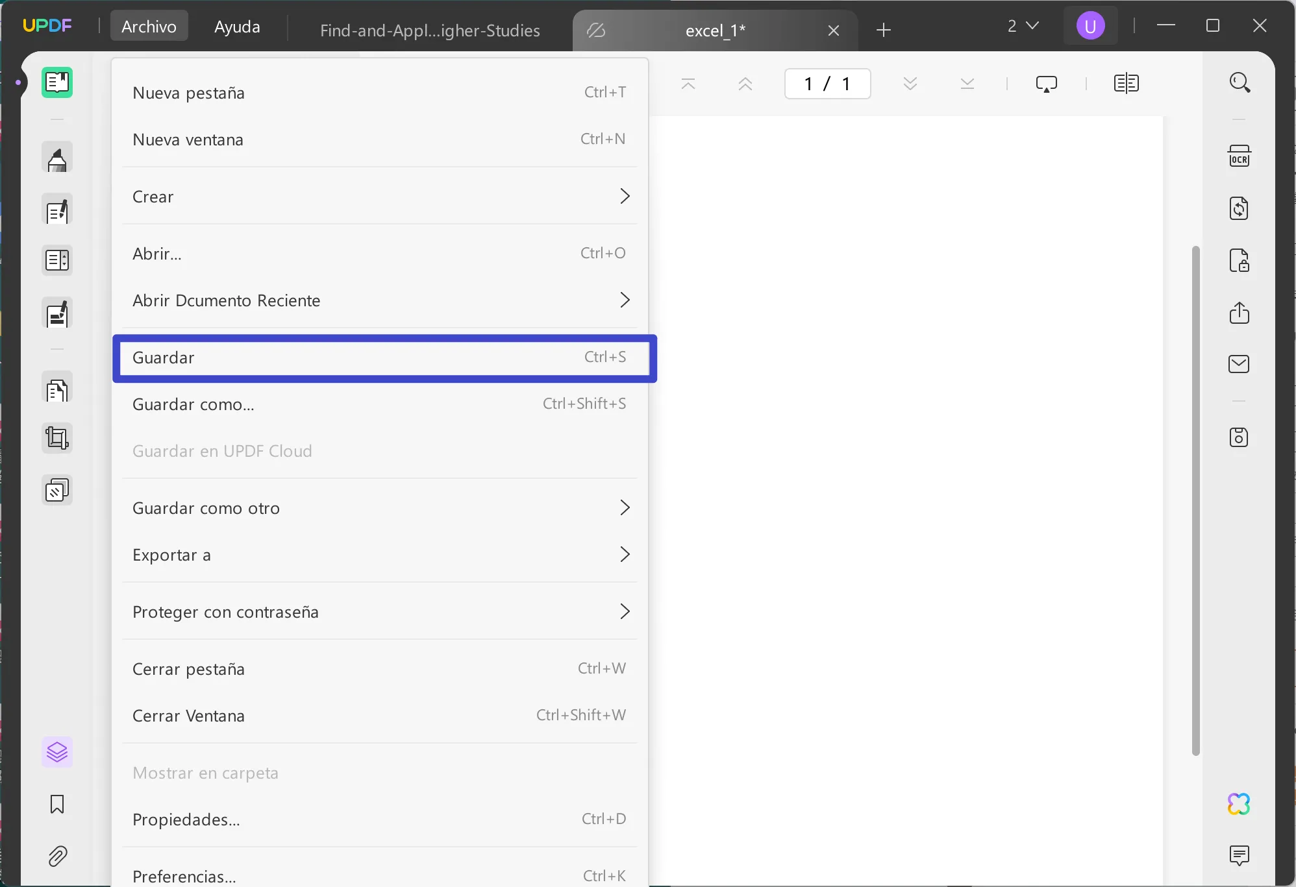
Task: Start slideshow presentation icon
Action: point(1047,84)
